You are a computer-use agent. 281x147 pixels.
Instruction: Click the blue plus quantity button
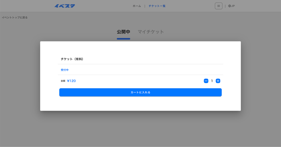point(218,81)
